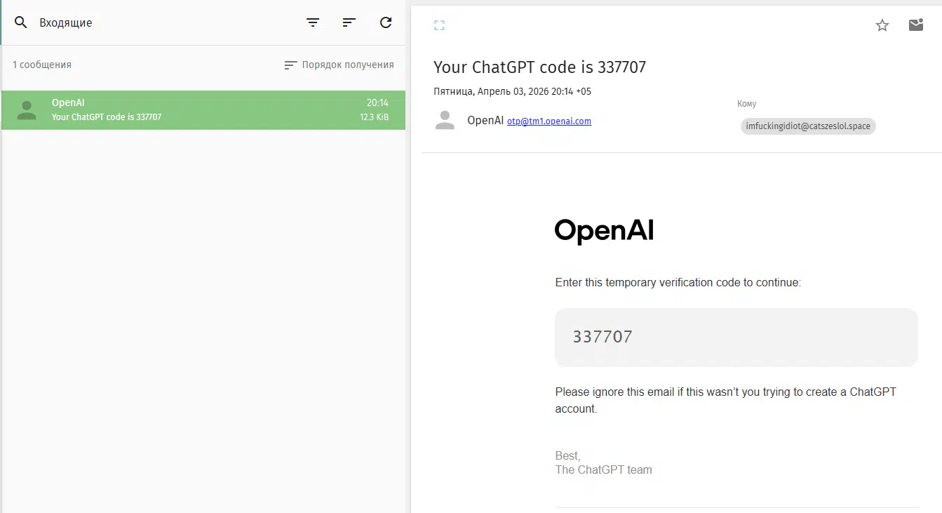This screenshot has height=513, width=942.
Task: Open the message filter icon
Action: (x=313, y=22)
